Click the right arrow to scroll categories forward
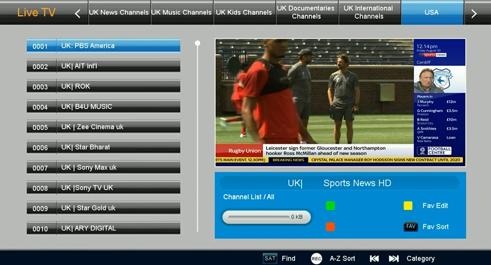491x265 pixels. [x=474, y=13]
